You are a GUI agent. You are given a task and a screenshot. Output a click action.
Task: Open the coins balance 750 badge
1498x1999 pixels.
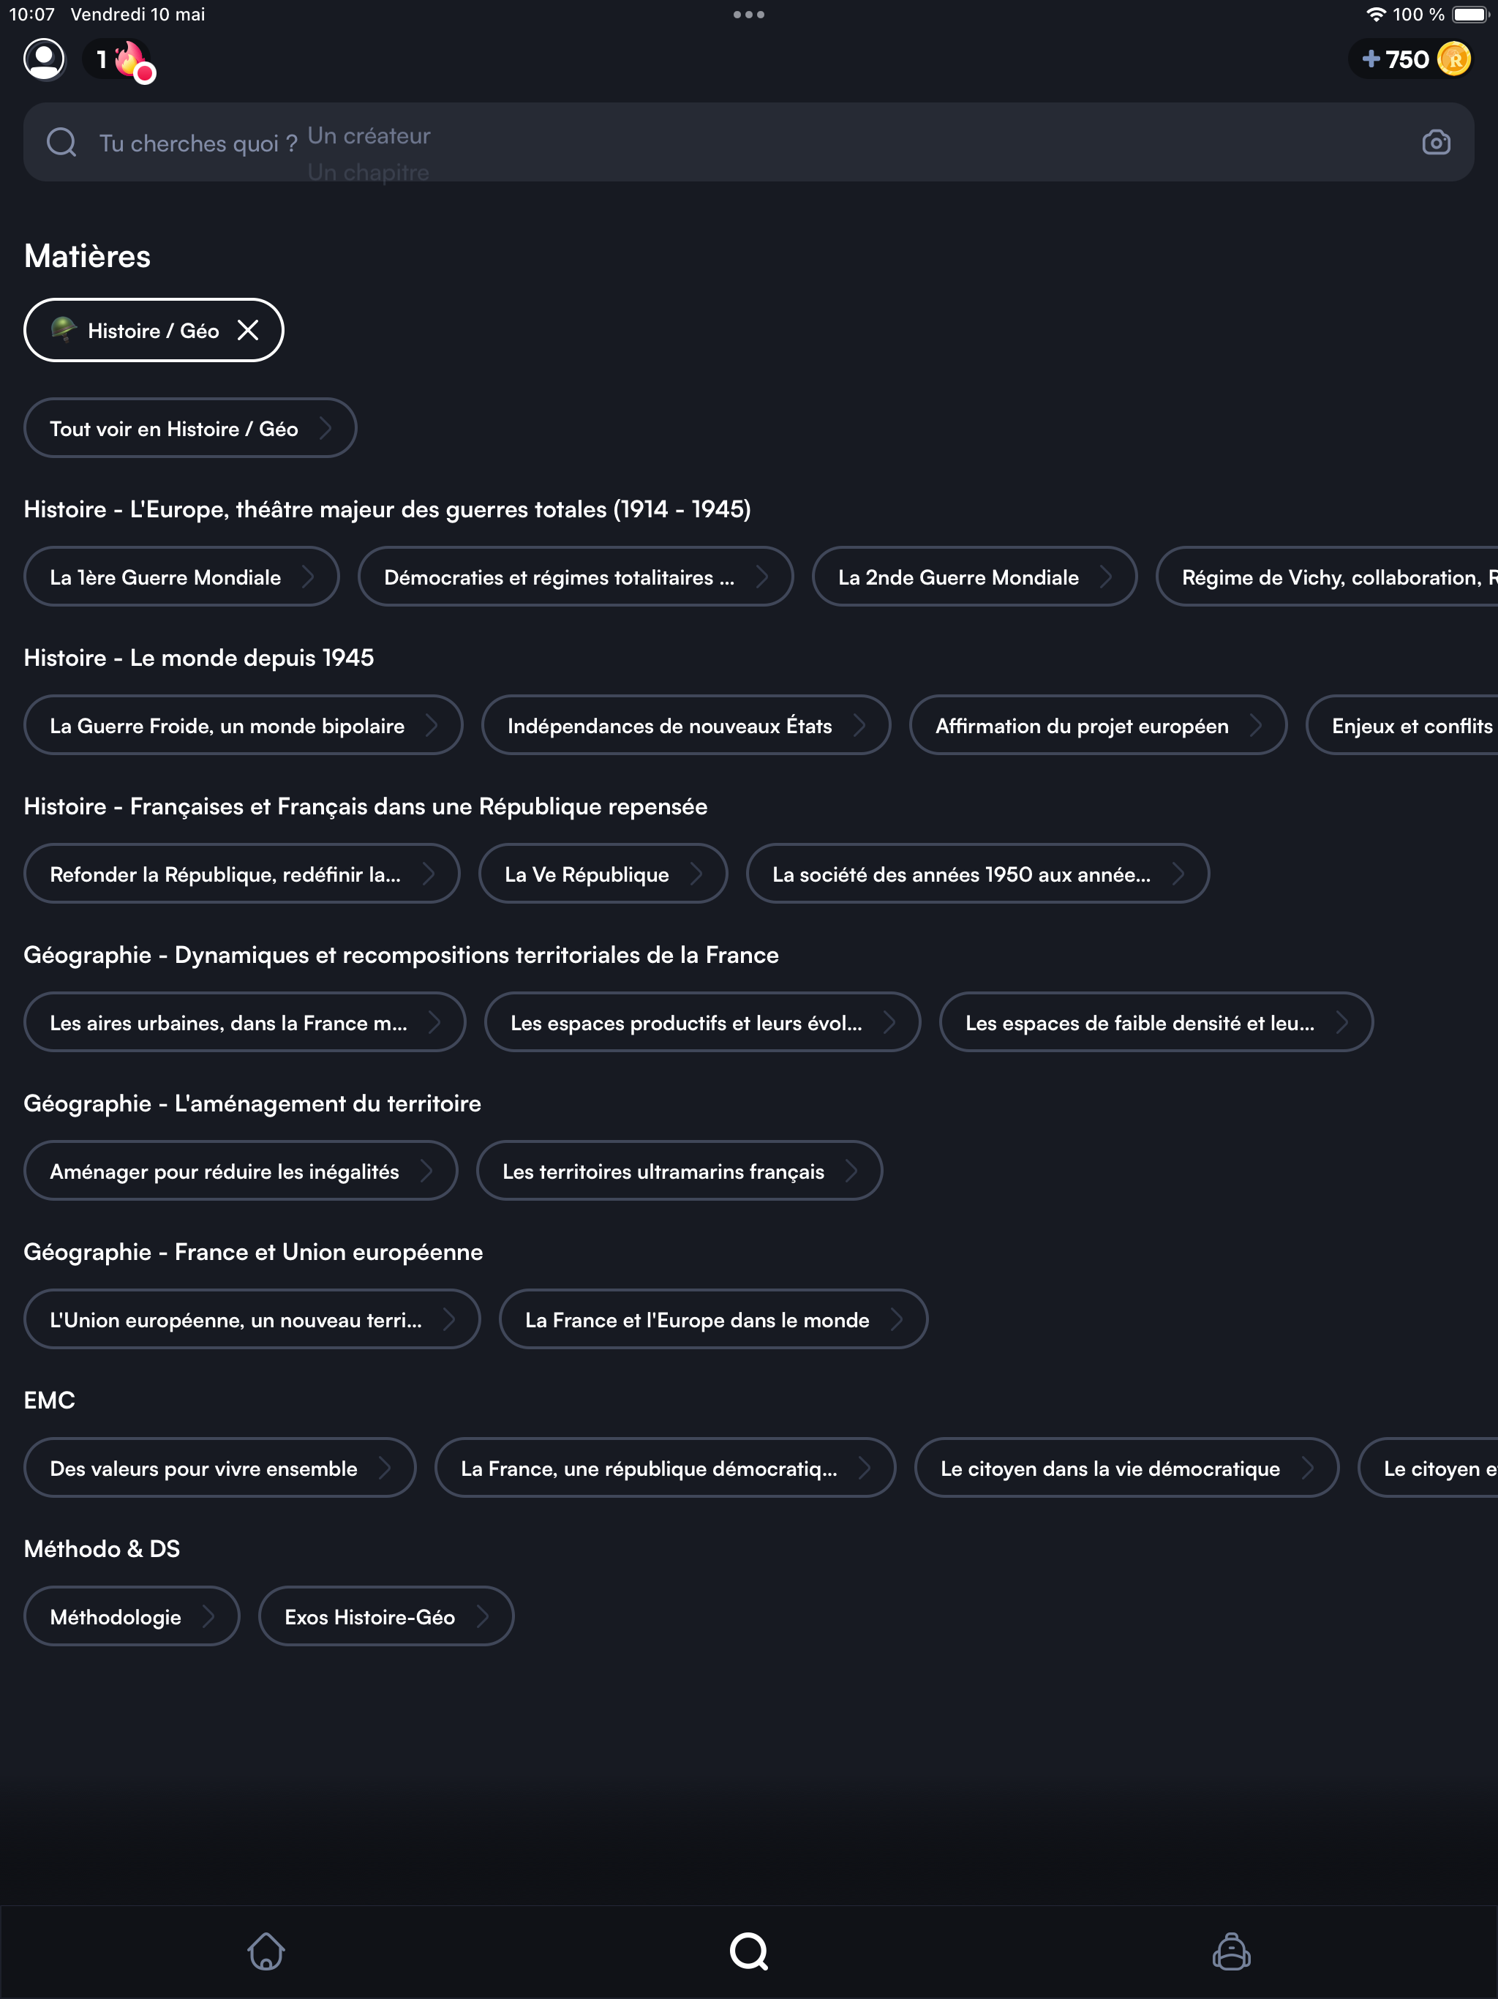tap(1415, 60)
